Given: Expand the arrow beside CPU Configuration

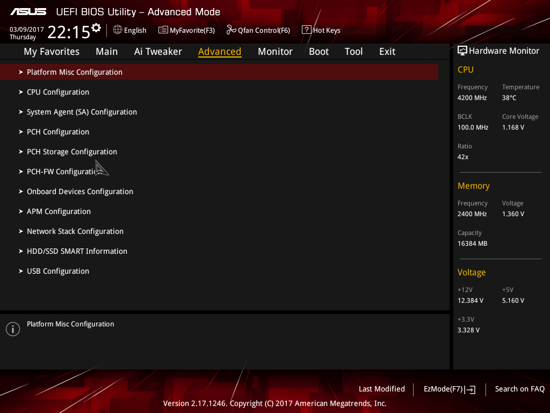Looking at the screenshot, I should click(x=21, y=92).
